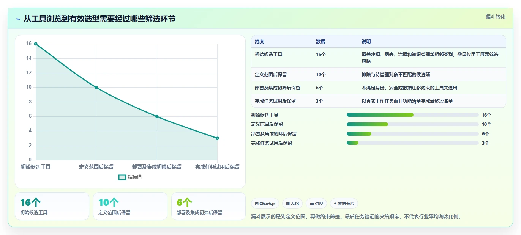Click the 部署及集成初筛后保留 progress row label
The image size is (521, 235).
[x=274, y=134]
